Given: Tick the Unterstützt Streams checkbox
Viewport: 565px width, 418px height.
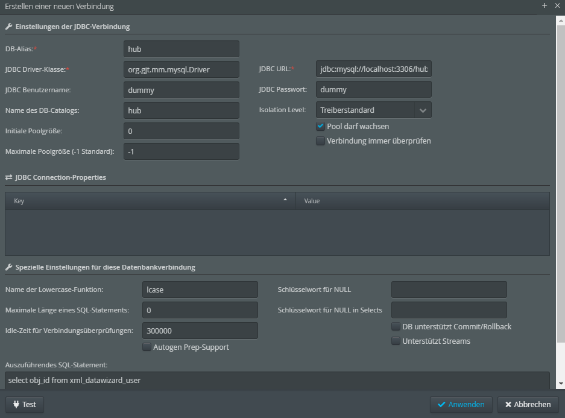Looking at the screenshot, I should pyautogui.click(x=396, y=341).
